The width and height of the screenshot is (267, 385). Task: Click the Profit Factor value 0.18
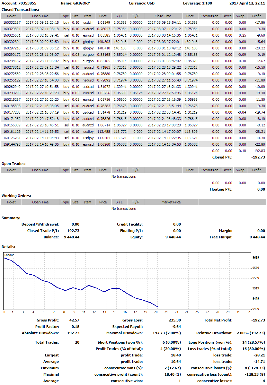point(74,327)
